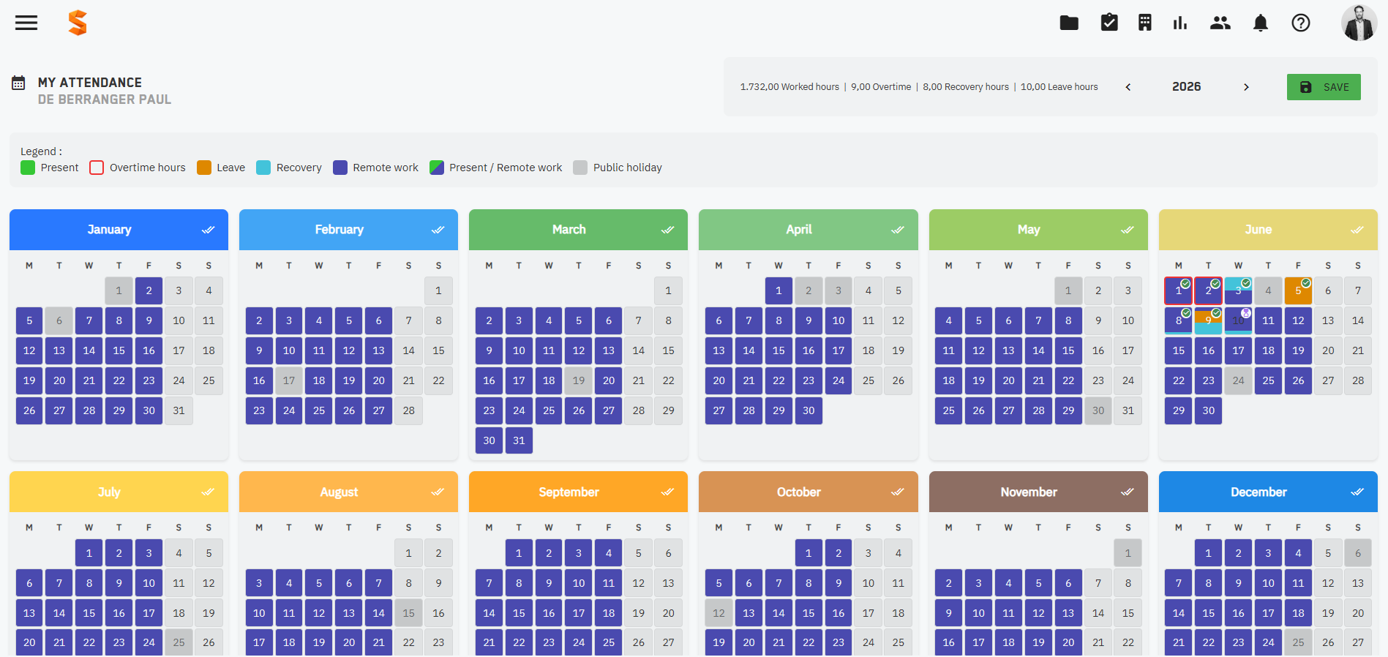The height and width of the screenshot is (657, 1388).
Task: Select June 3 recovery day
Action: pyautogui.click(x=1238, y=291)
